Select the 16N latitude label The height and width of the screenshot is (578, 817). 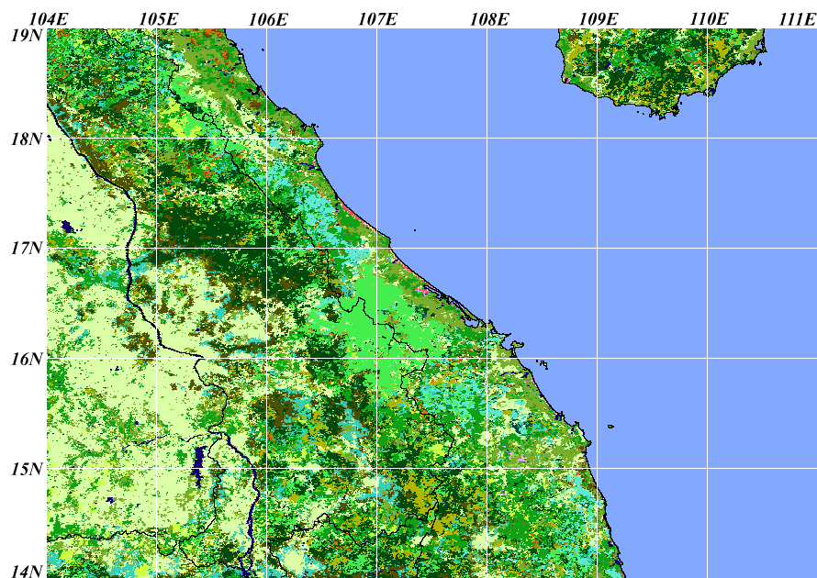coord(26,359)
